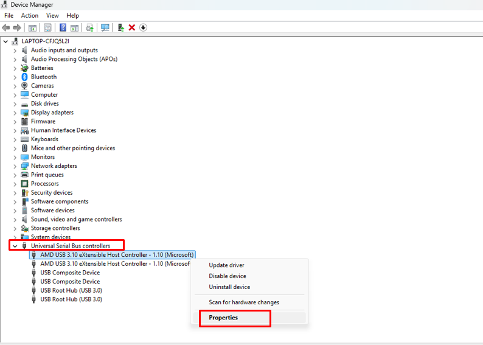Click the blue Help toolbar icon

[x=62, y=27]
